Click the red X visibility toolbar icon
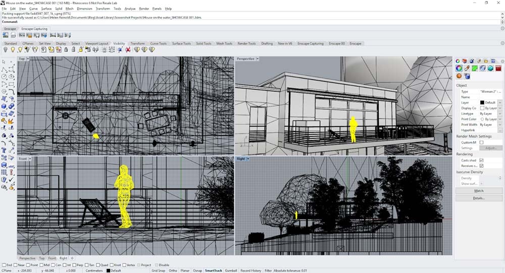 click(128, 50)
